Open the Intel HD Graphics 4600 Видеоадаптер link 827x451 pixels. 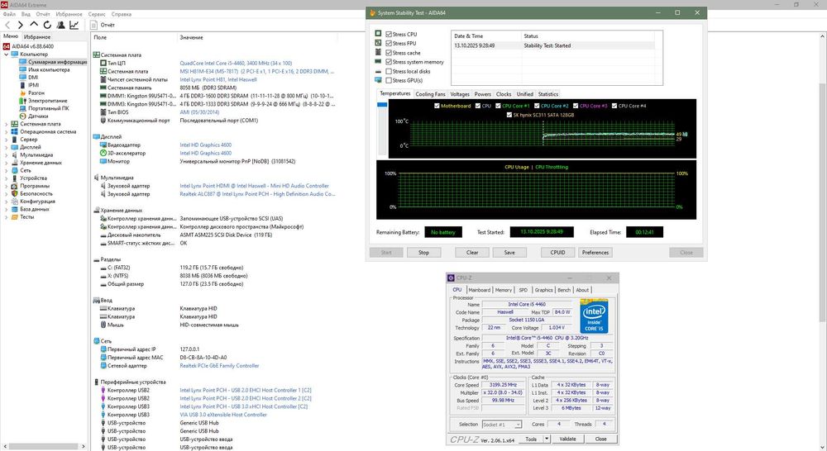[x=205, y=145]
